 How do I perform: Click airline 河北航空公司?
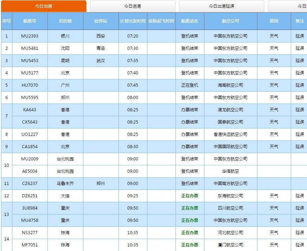(230, 233)
